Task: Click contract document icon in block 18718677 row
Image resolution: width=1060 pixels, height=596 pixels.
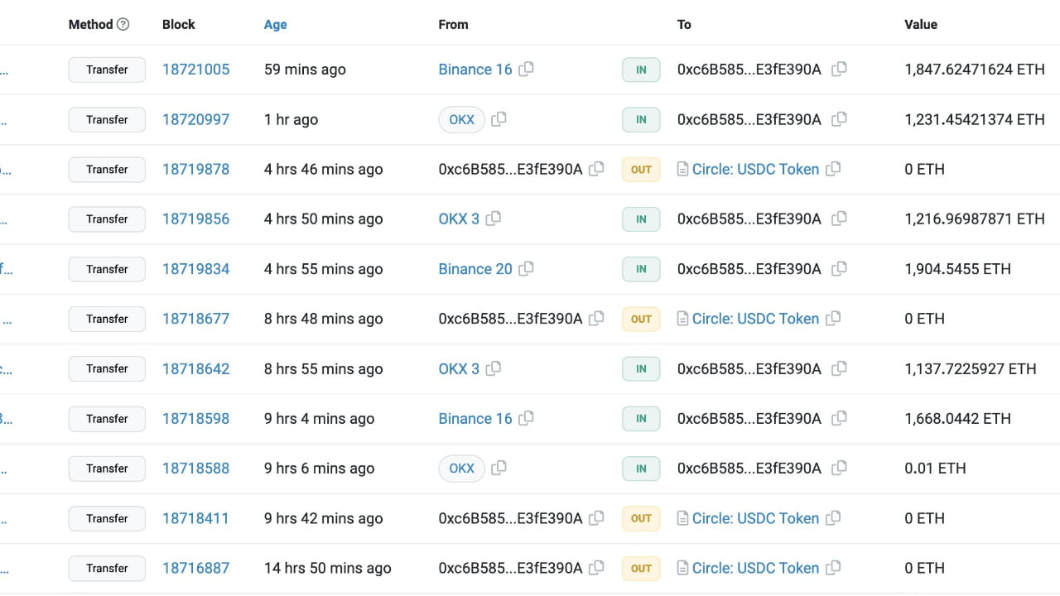Action: [683, 319]
